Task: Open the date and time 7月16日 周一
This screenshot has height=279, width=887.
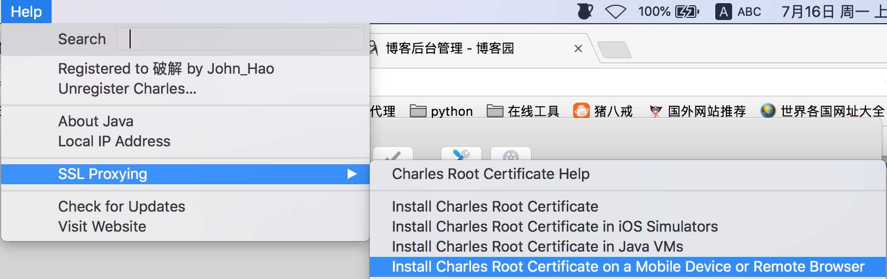Action: click(x=834, y=12)
